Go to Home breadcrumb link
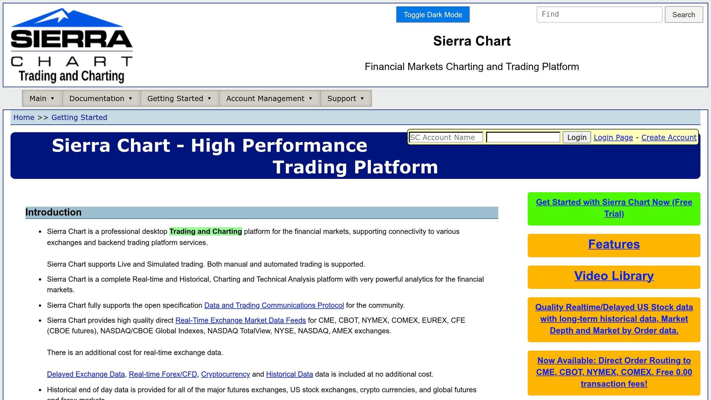 coord(24,117)
